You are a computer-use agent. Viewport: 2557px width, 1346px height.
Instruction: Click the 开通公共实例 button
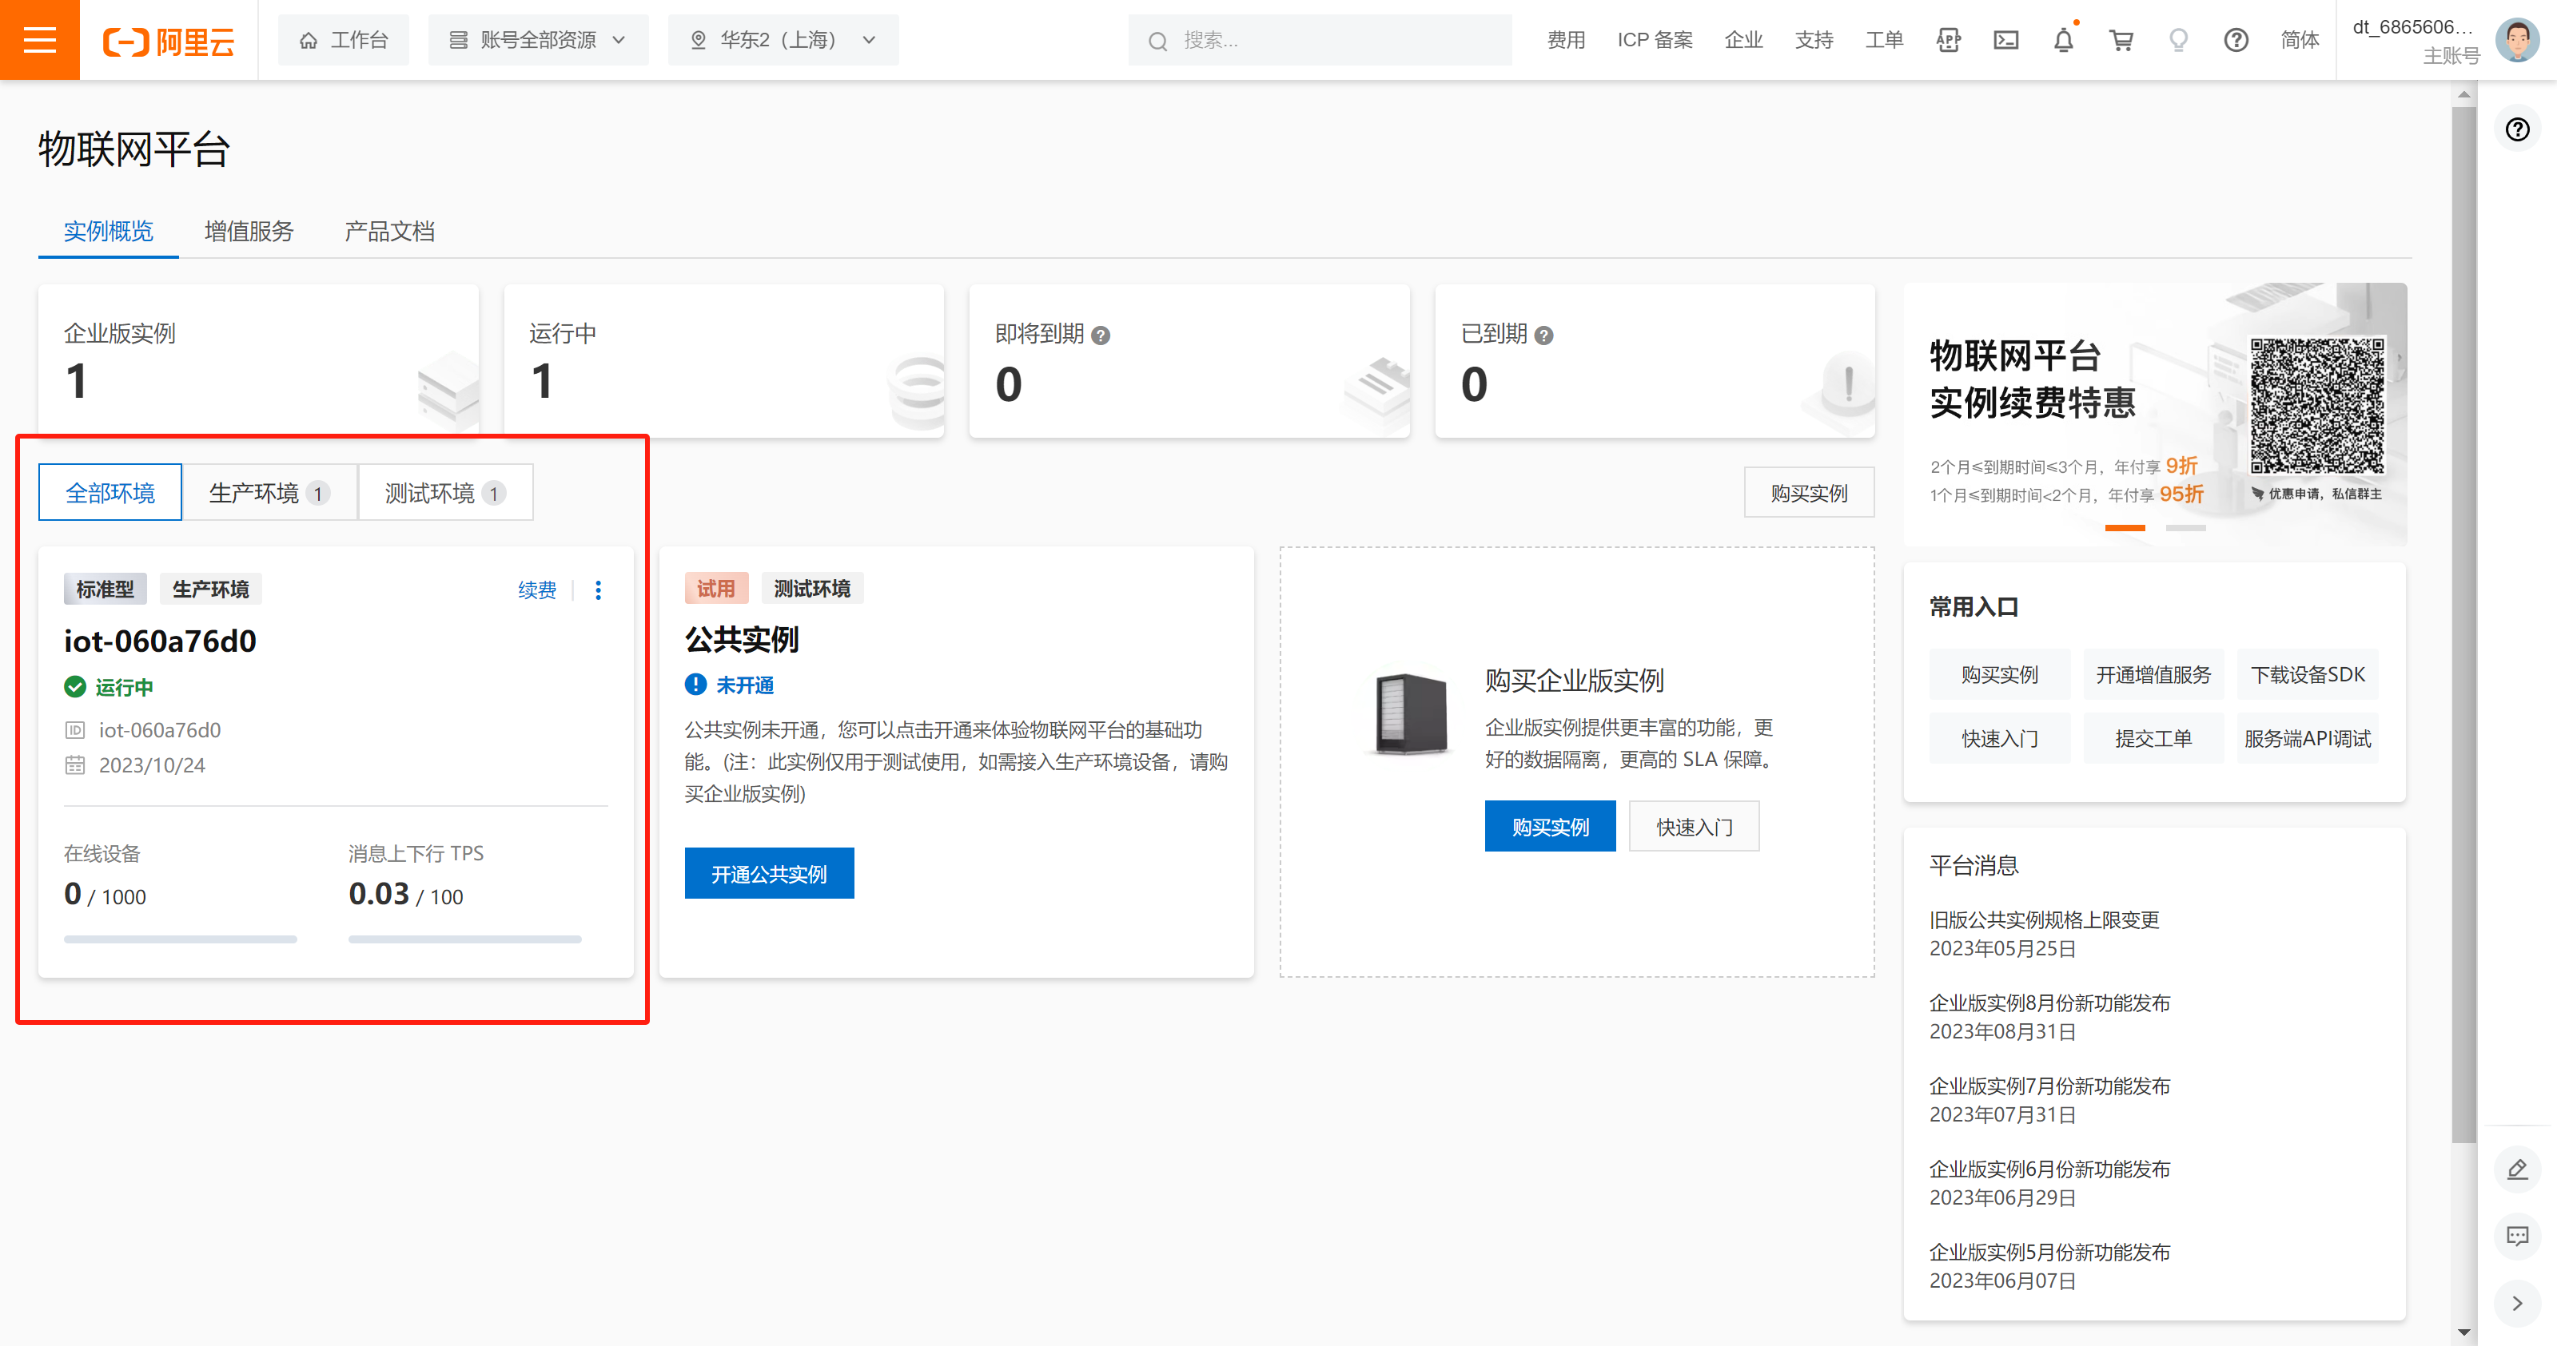click(x=769, y=874)
